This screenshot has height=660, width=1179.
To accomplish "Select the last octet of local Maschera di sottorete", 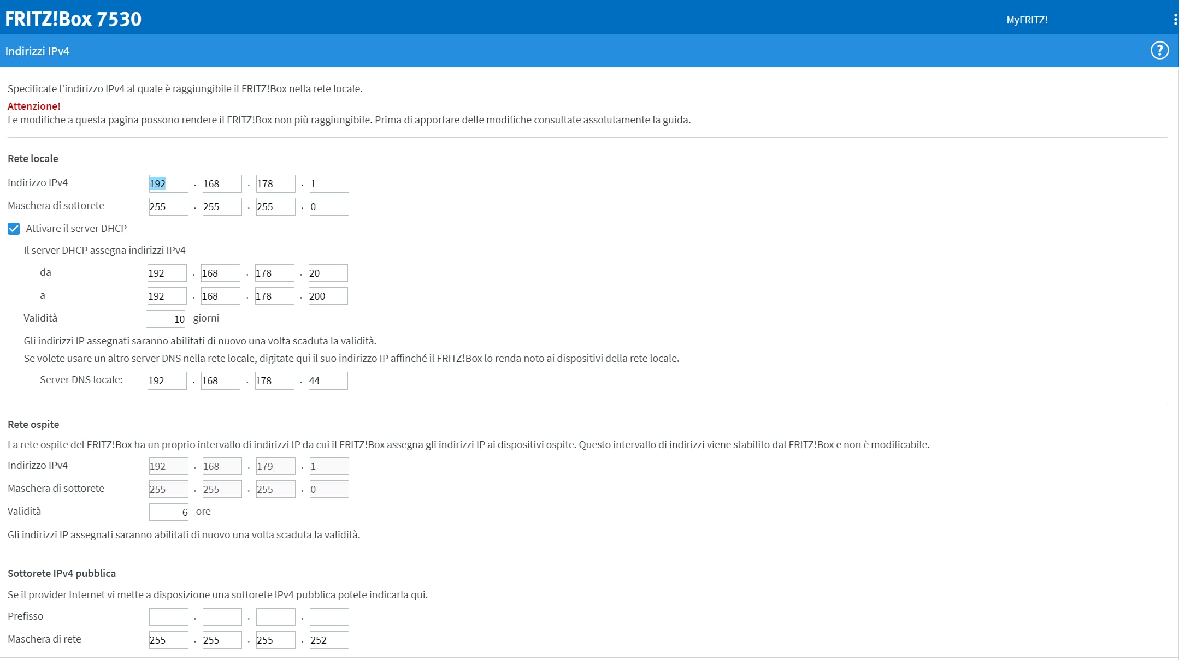I will [329, 207].
